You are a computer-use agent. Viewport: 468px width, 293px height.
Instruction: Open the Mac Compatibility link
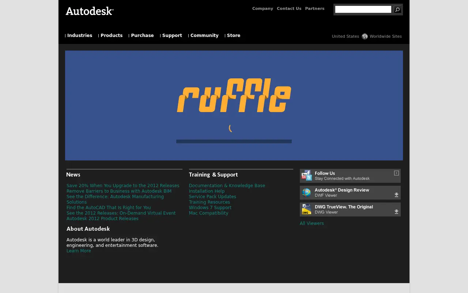pyautogui.click(x=208, y=213)
